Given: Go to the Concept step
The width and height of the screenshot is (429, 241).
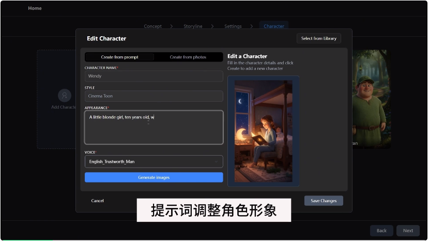Looking at the screenshot, I should (x=152, y=26).
